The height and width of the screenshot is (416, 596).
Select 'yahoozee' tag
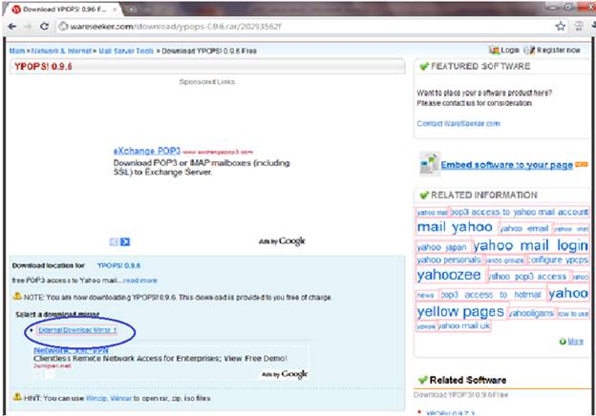point(449,275)
